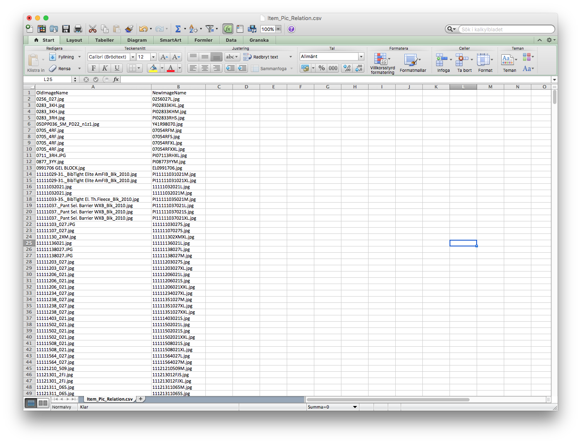Decrease font size with smaller A

click(x=176, y=57)
